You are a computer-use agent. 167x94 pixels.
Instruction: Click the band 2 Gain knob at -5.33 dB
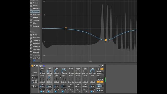49,79
